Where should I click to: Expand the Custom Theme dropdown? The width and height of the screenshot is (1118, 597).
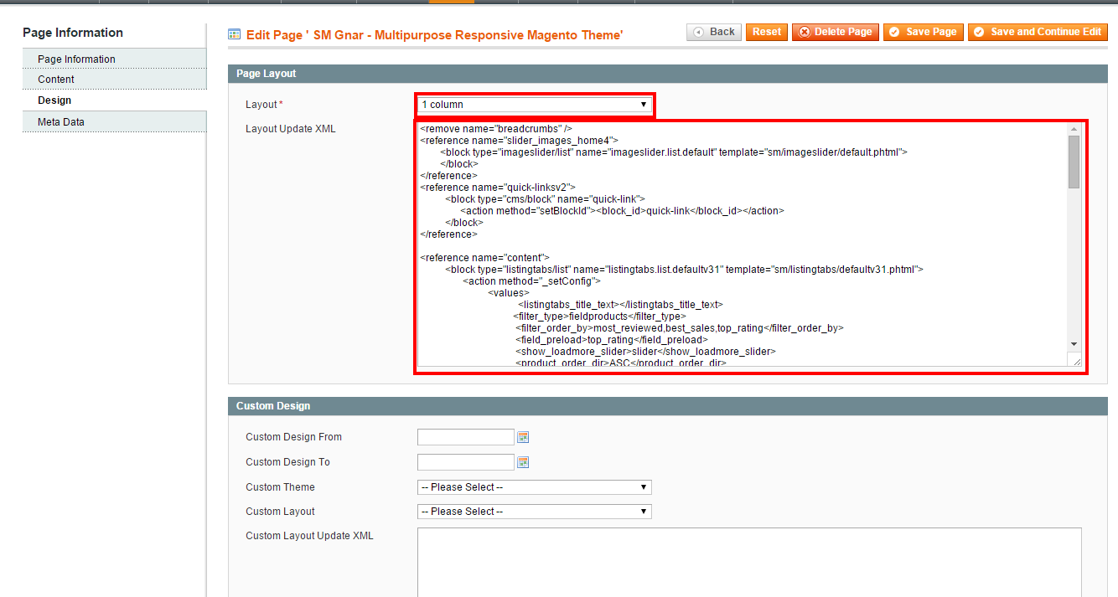point(535,487)
